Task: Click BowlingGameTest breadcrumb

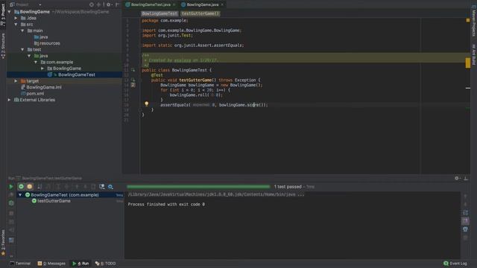Action: [x=159, y=13]
